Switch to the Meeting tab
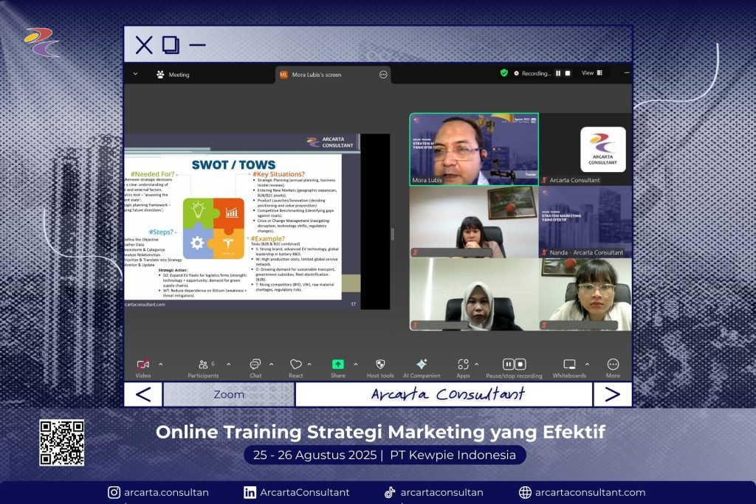Image resolution: width=756 pixels, height=504 pixels. (x=173, y=75)
